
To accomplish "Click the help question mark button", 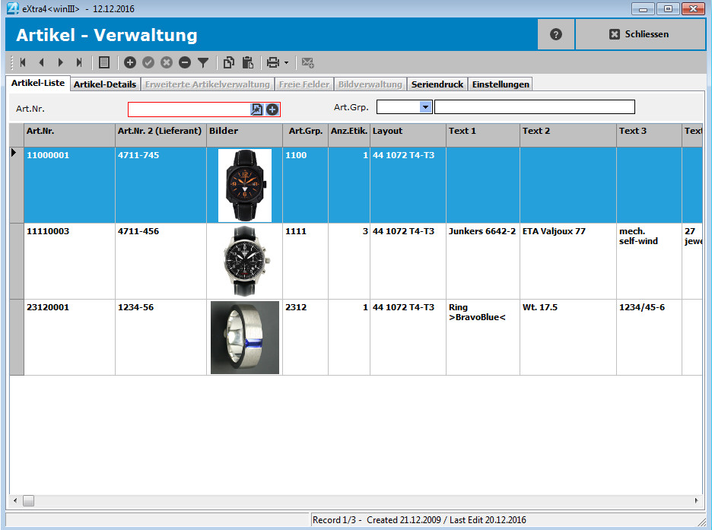I will (x=555, y=35).
